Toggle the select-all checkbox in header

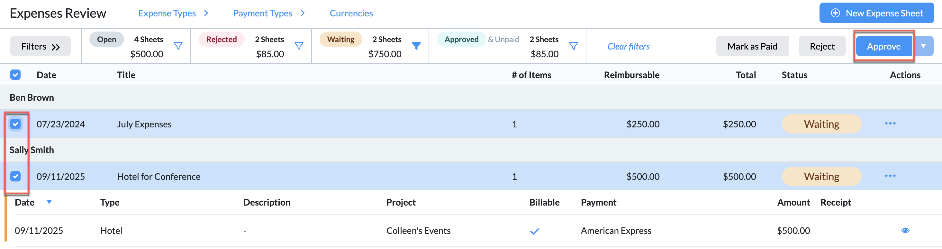15,75
